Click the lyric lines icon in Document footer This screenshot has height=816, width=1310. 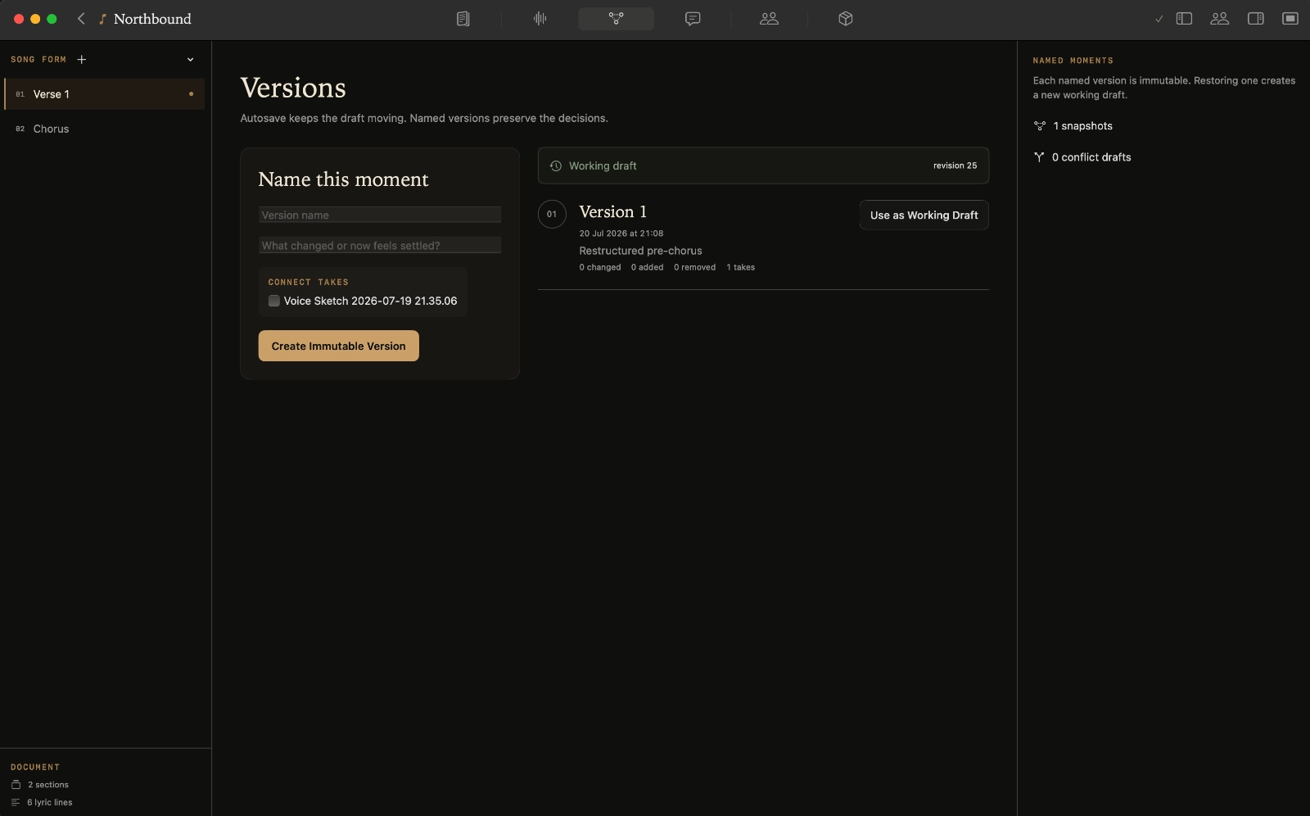pyautogui.click(x=16, y=802)
